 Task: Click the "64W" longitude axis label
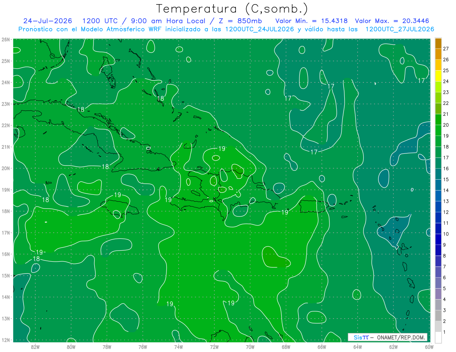pos(357,347)
